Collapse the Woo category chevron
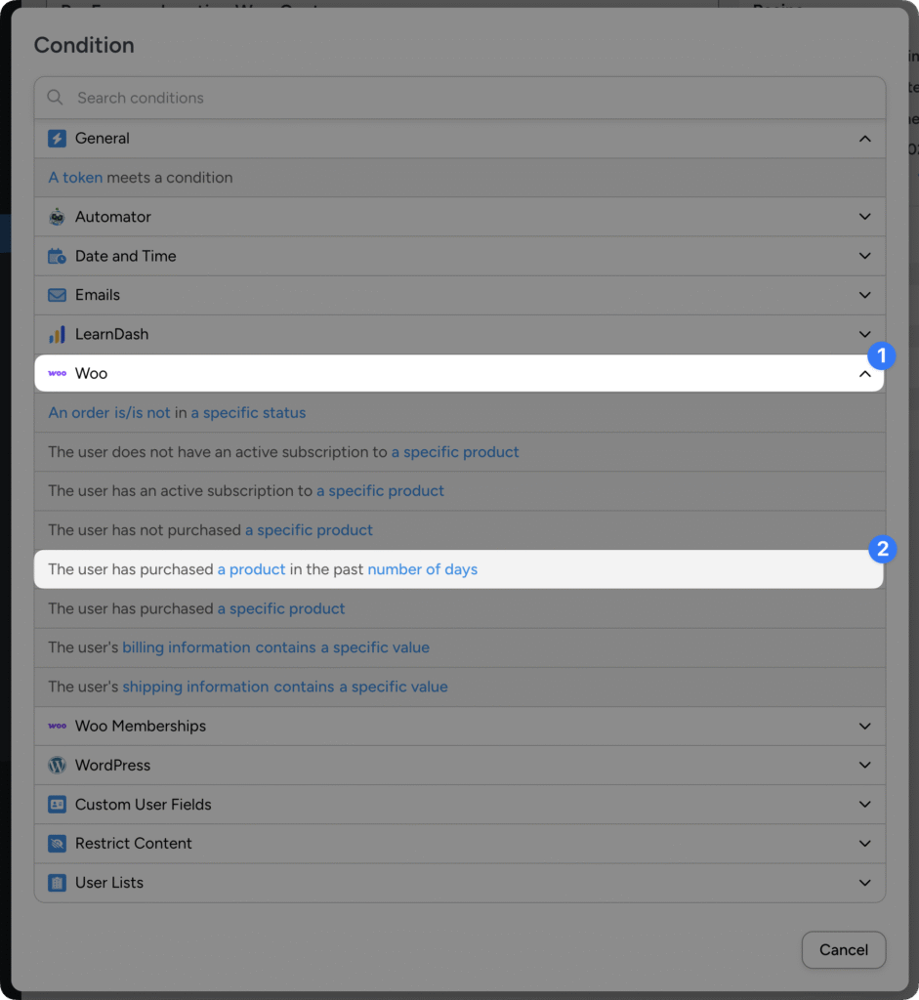The image size is (919, 1000). pos(864,373)
